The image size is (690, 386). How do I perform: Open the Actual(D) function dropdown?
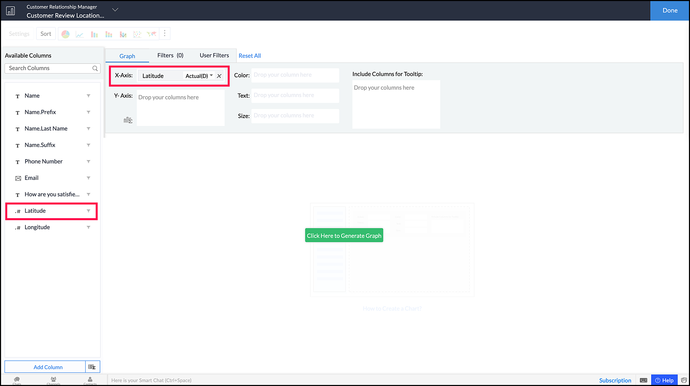199,76
